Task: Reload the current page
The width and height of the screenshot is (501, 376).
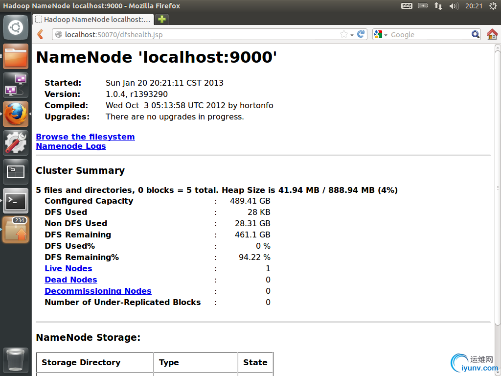Action: pos(361,34)
